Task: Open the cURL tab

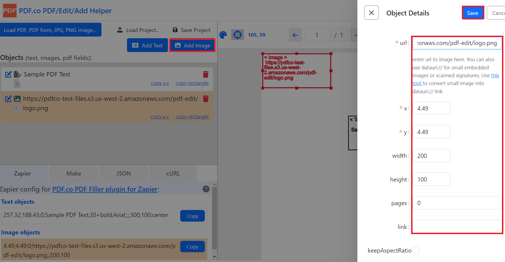Action: 173,173
